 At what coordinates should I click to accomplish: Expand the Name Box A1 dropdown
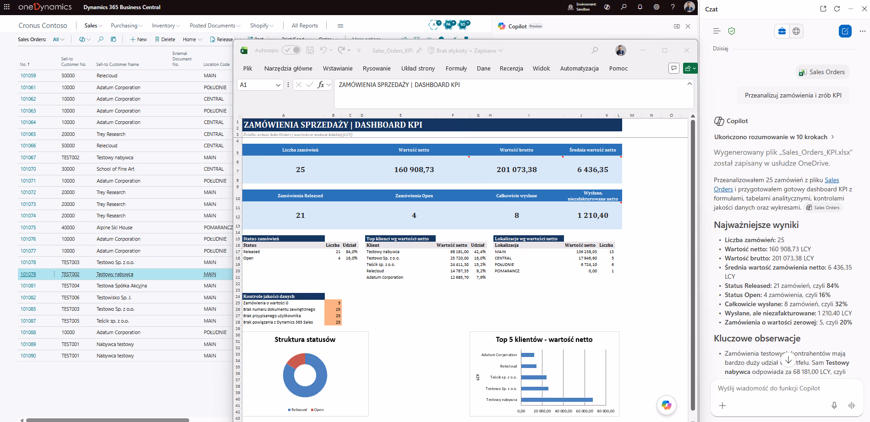278,85
